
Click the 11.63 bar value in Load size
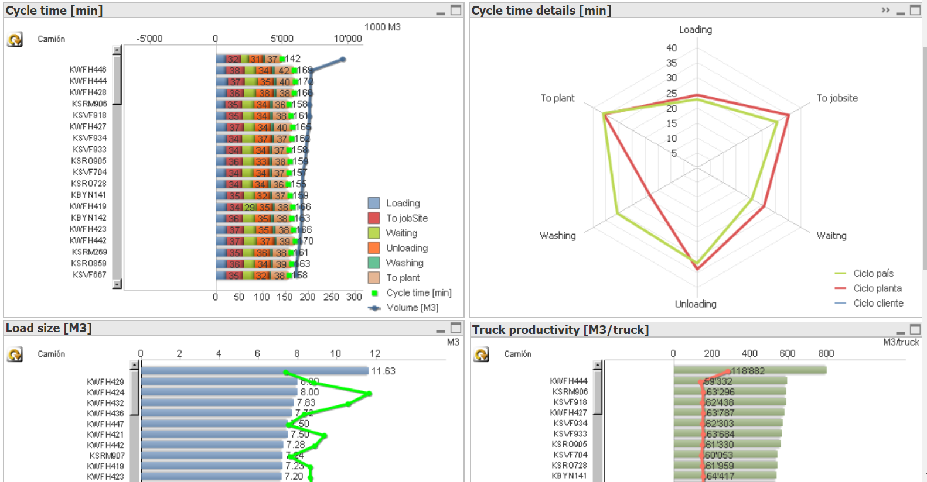click(383, 371)
